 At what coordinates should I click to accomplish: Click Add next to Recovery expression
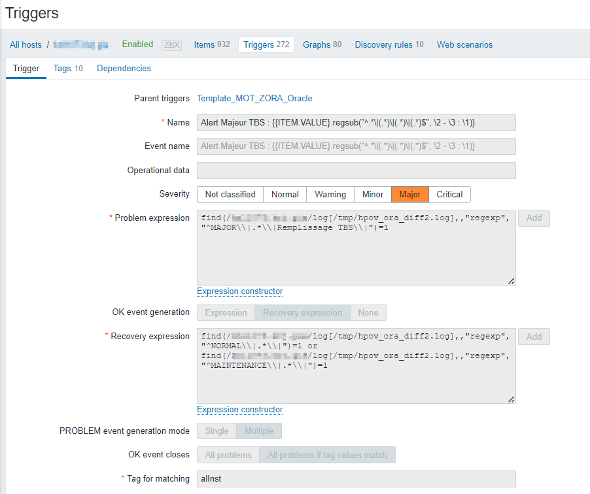click(534, 337)
